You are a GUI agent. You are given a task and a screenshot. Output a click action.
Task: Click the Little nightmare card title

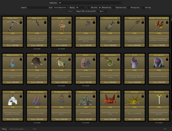pyautogui.click(x=159, y=55)
